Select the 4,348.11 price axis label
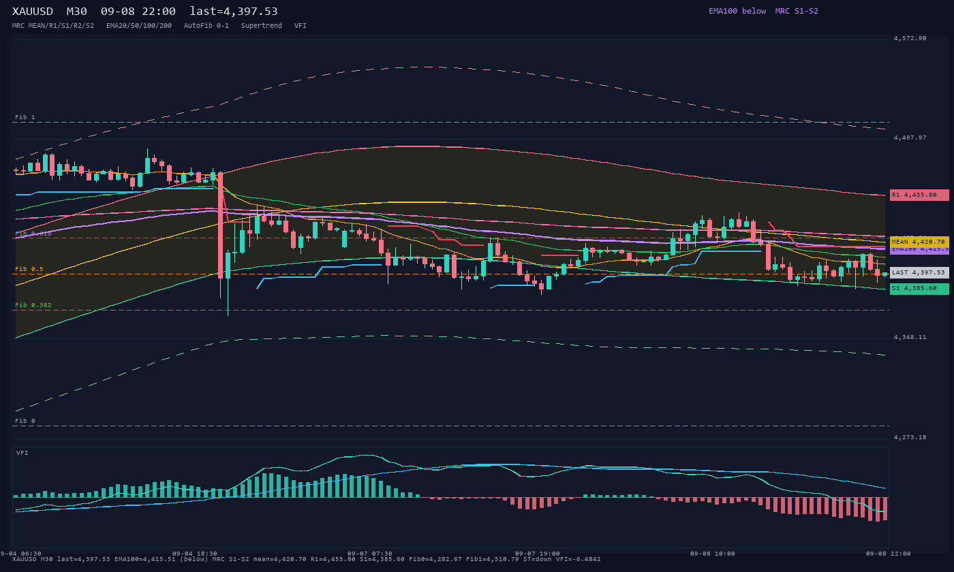This screenshot has width=954, height=572. (910, 337)
